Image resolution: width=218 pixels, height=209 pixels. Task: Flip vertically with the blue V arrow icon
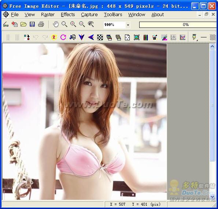81,37
